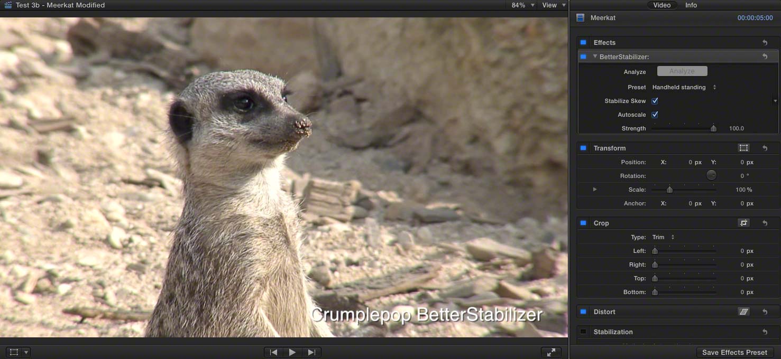Activate Transform on-screen controls icon
The width and height of the screenshot is (781, 359).
pyautogui.click(x=743, y=148)
